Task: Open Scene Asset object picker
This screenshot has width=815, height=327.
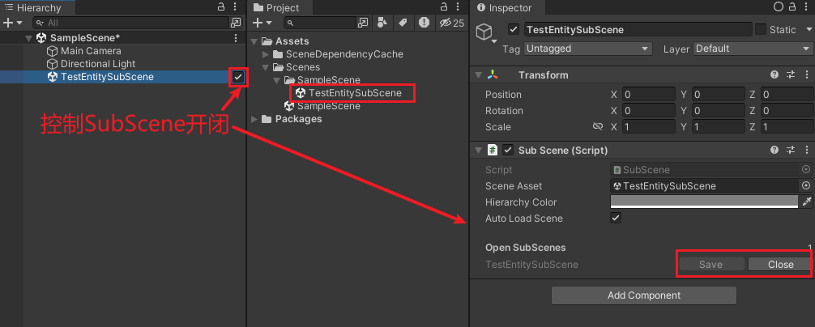Action: pyautogui.click(x=805, y=186)
